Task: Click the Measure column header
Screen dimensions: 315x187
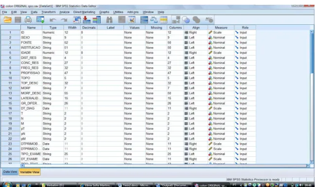Action: [221, 28]
